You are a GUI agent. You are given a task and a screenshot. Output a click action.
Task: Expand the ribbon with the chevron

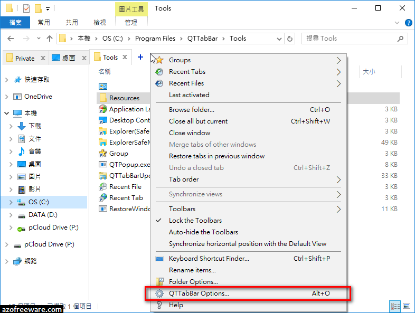coord(397,23)
